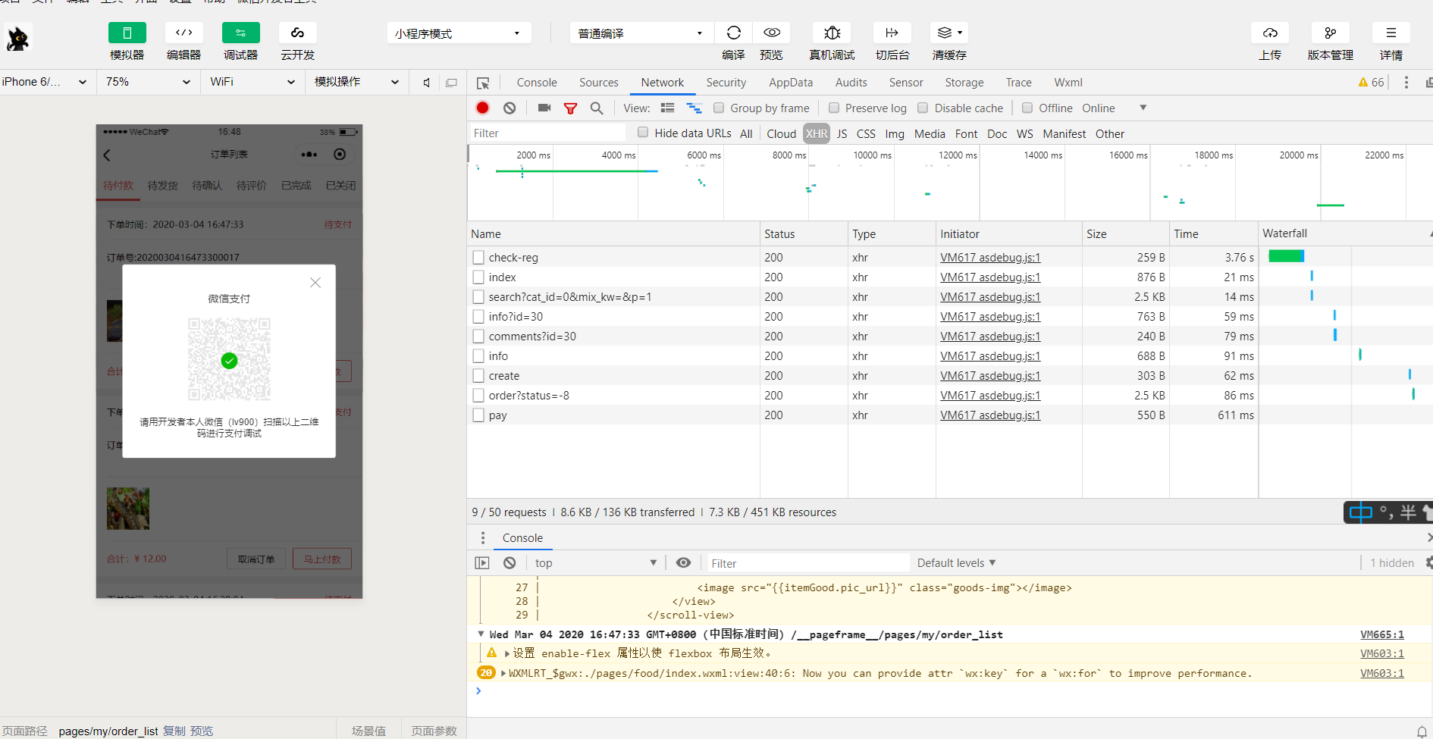Activate the element inspector tool

coord(483,83)
